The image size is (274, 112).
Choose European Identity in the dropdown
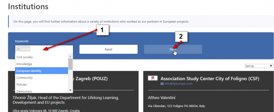tap(41, 71)
